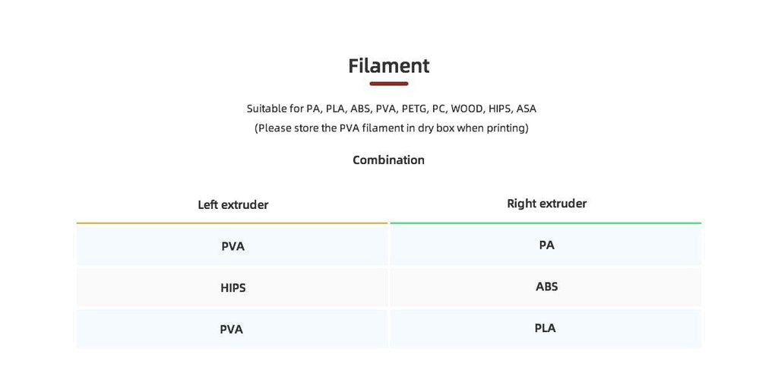This screenshot has width=778, height=386.
Task: Click the orange line under Left extruder
Action: coord(232,223)
